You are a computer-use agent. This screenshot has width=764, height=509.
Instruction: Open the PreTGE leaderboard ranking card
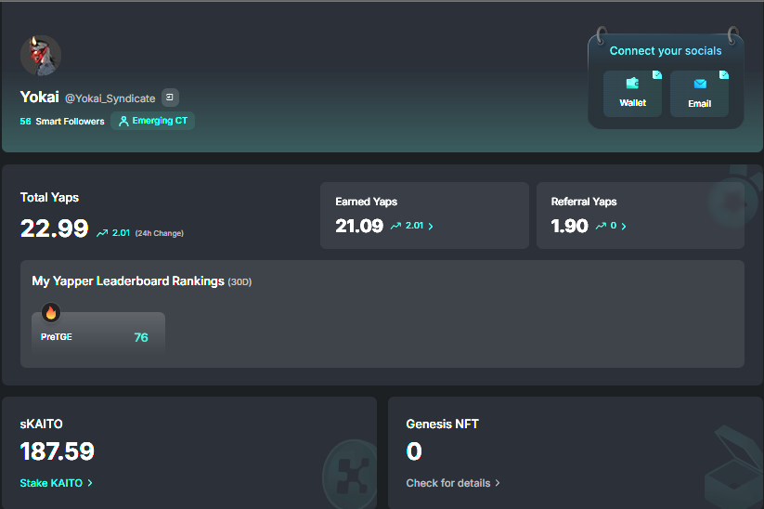click(98, 333)
